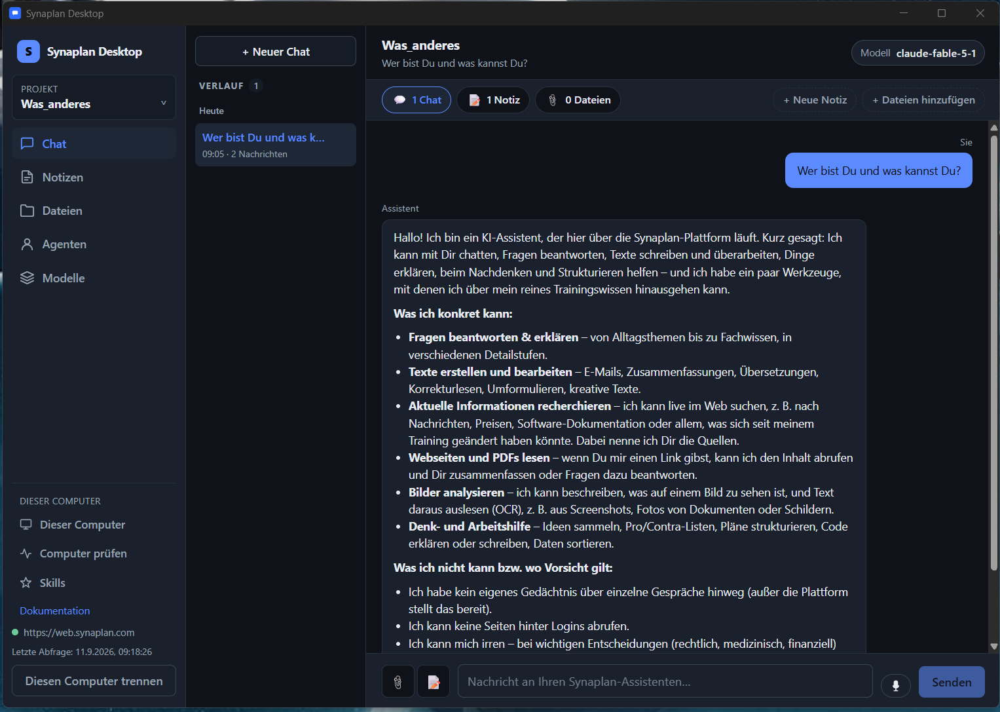Open Dateien in the sidebar
The width and height of the screenshot is (1000, 712).
tap(94, 211)
